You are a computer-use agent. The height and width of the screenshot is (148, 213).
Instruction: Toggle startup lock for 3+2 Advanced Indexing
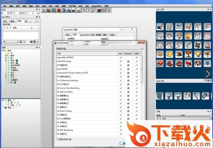tap(128, 80)
